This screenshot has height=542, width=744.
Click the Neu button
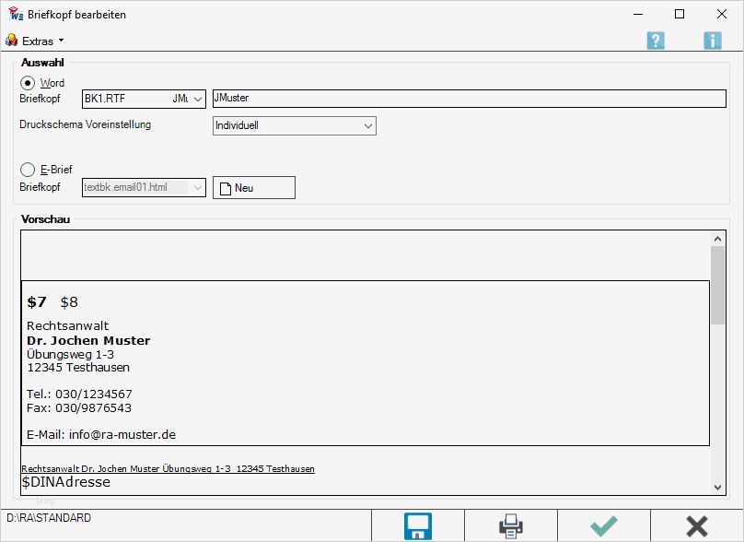[254, 188]
